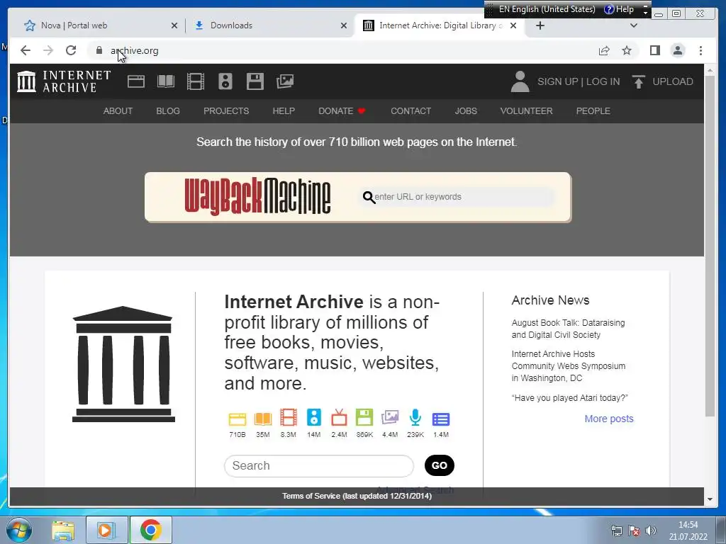Open the Video film-strip icon in the top bar
This screenshot has height=544, width=726.
click(196, 81)
